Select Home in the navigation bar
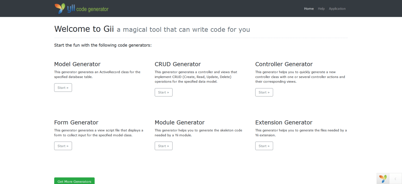Image resolution: width=402 pixels, height=184 pixels. [x=309, y=8]
